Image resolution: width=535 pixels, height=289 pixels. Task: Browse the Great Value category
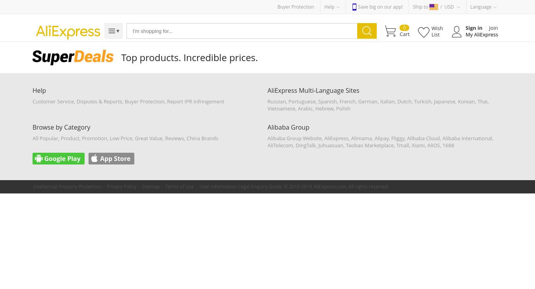(148, 138)
